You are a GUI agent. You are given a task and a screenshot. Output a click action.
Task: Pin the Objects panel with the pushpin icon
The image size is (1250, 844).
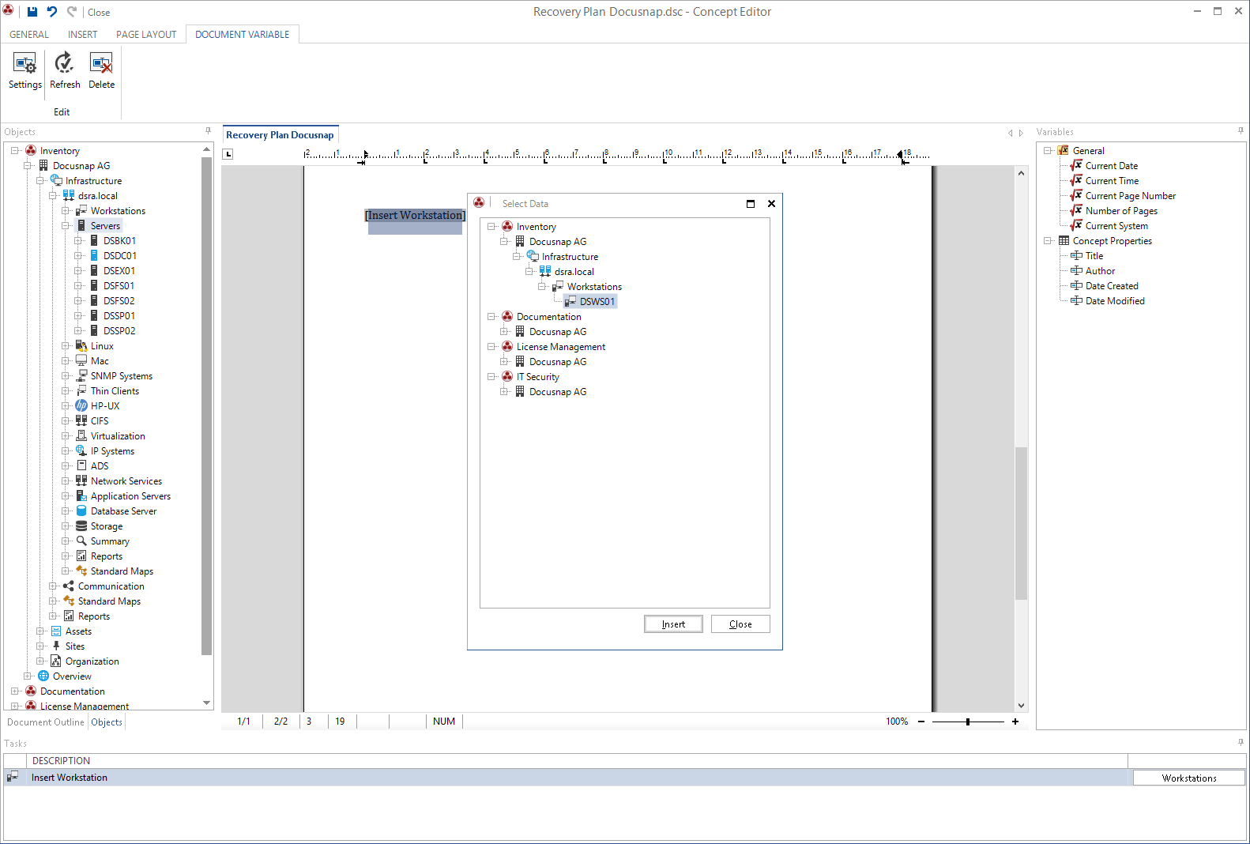[208, 131]
